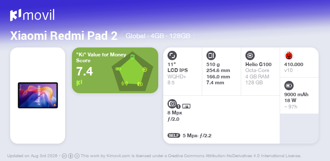Screen dimensions: 330x161
Task: Click the processor chip icon above Helio G100
Action: point(250,56)
